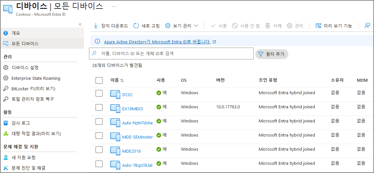Focus the device search field
374x173 pixels.
pyautogui.click(x=171, y=54)
